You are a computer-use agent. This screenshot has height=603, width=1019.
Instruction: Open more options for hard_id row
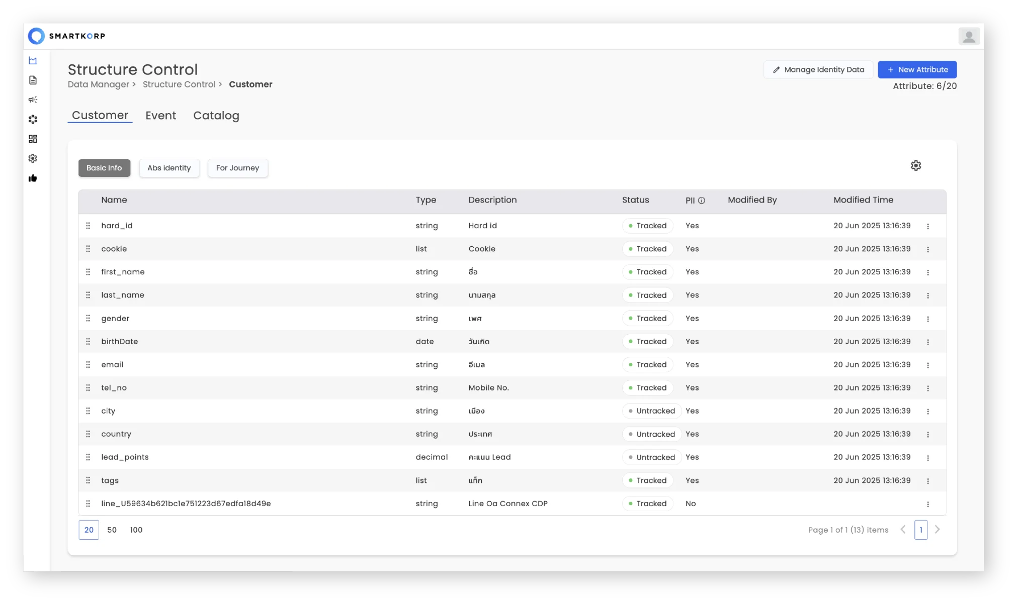point(928,226)
